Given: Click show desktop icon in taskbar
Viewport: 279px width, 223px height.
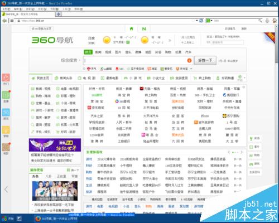Looking at the screenshot, I should click(20, 219).
